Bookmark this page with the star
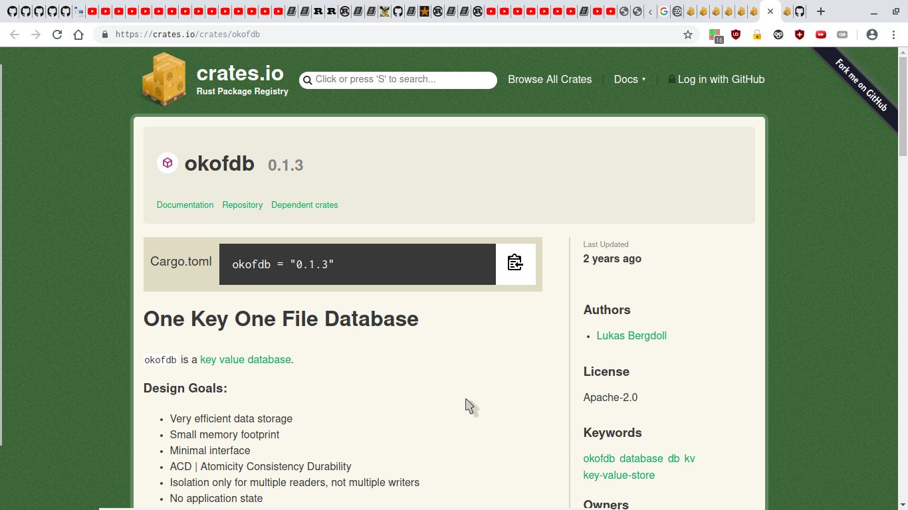 [688, 35]
